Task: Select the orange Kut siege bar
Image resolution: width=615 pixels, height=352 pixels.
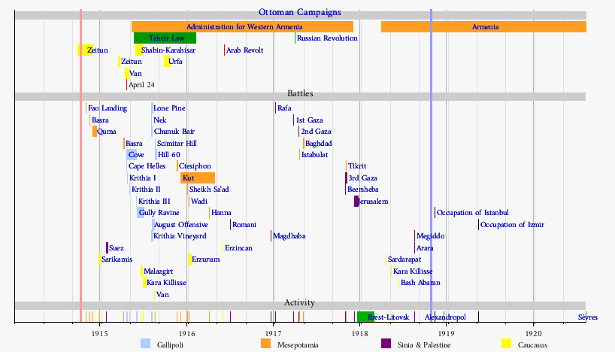Action: click(197, 178)
